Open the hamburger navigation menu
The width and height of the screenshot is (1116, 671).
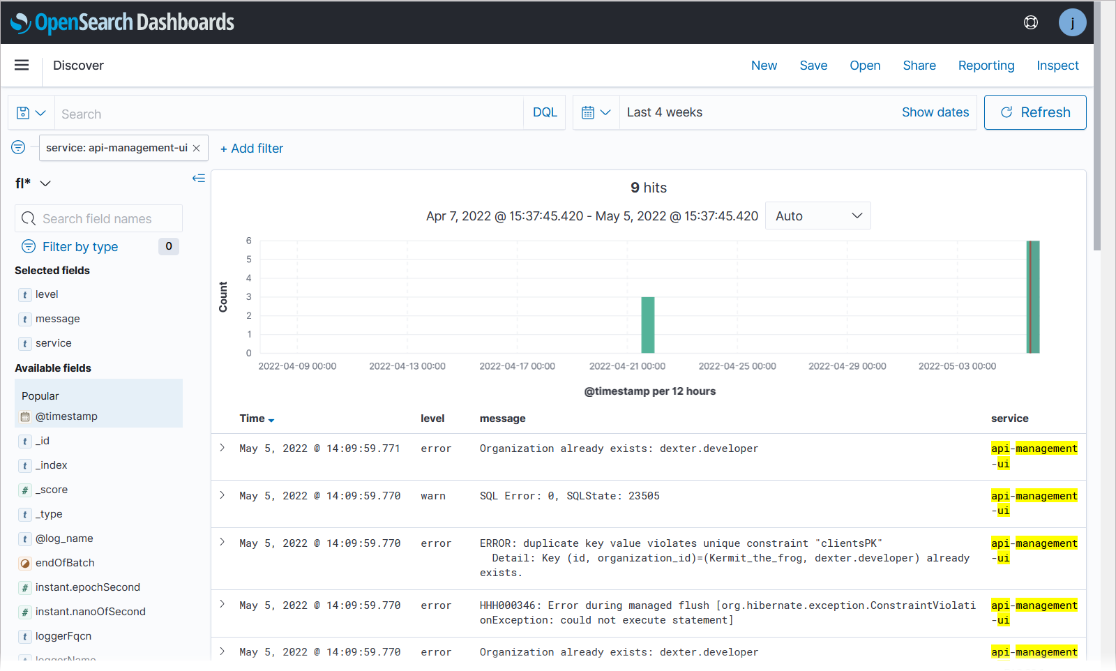pos(22,65)
